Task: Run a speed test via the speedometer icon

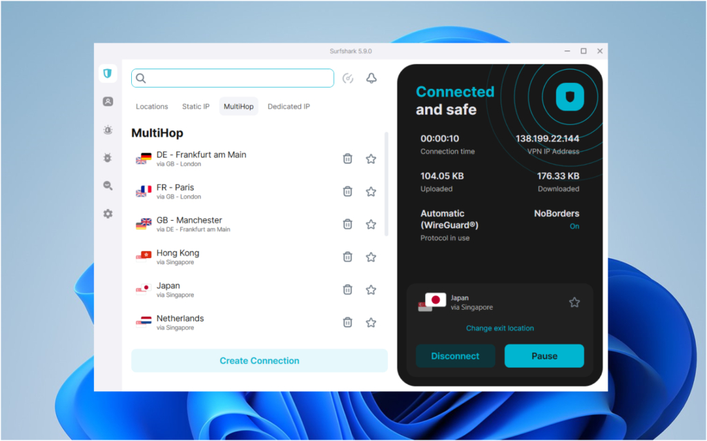Action: [x=348, y=78]
